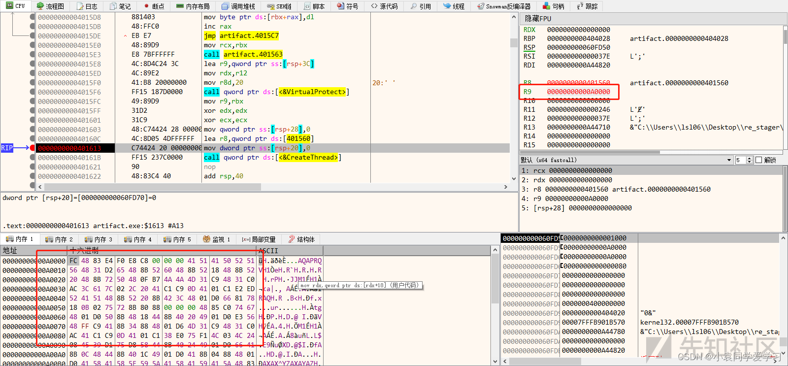
Task: Toggle breakpoint bullet at address 00000000004015ED
Action: (33, 73)
